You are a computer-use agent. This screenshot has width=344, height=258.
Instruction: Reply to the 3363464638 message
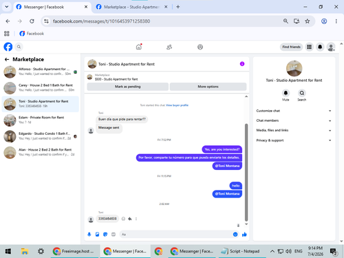pyautogui.click(x=130, y=219)
